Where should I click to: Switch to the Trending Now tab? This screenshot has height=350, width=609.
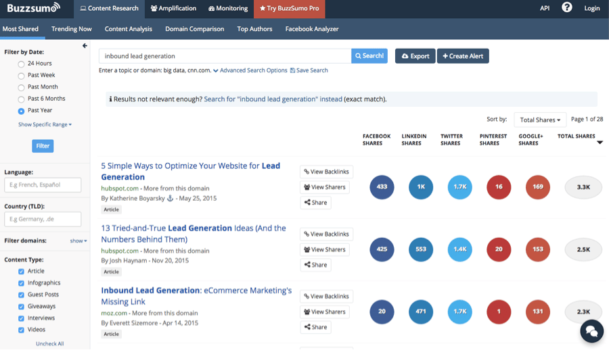[x=71, y=29]
